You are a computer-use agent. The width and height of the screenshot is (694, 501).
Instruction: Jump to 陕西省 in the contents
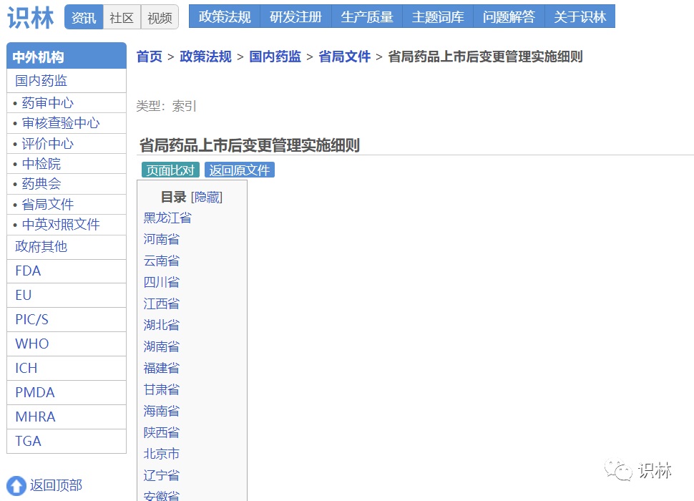tap(162, 432)
